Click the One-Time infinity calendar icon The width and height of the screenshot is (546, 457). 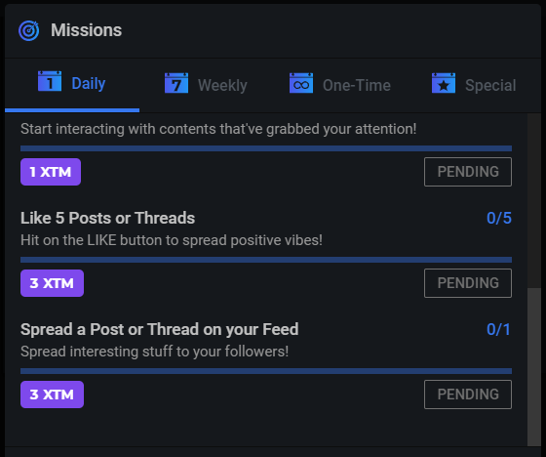click(x=301, y=83)
